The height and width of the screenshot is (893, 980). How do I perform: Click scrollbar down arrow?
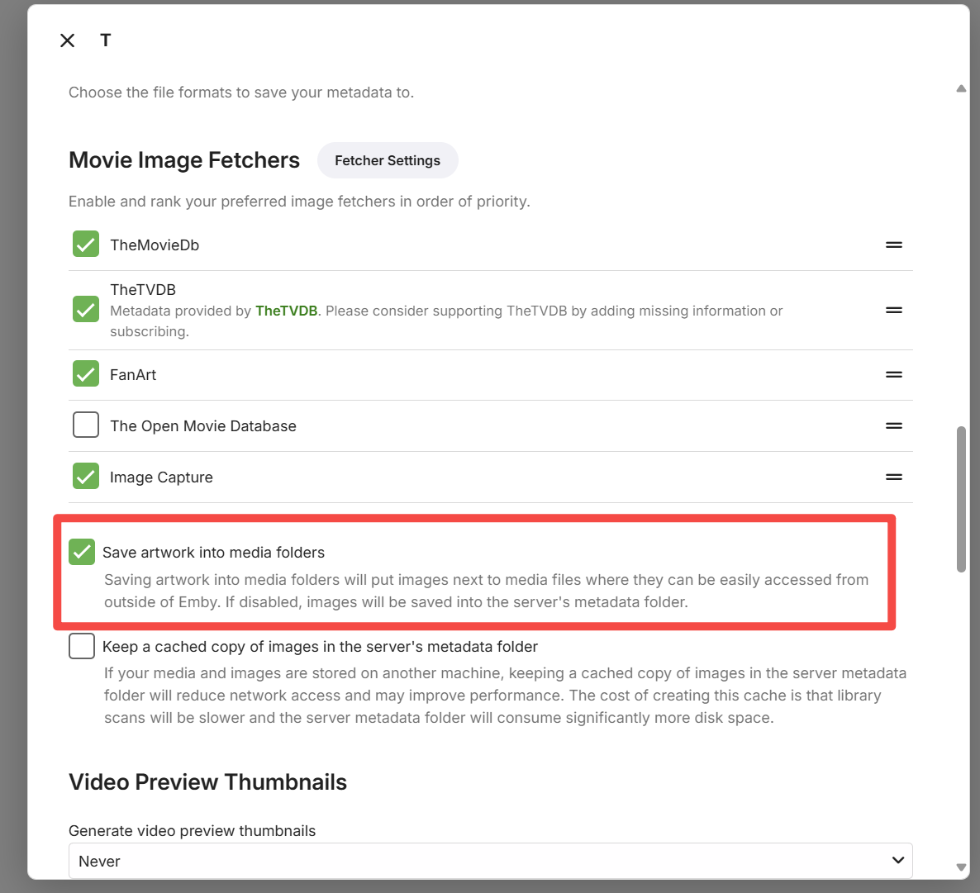[x=961, y=867]
